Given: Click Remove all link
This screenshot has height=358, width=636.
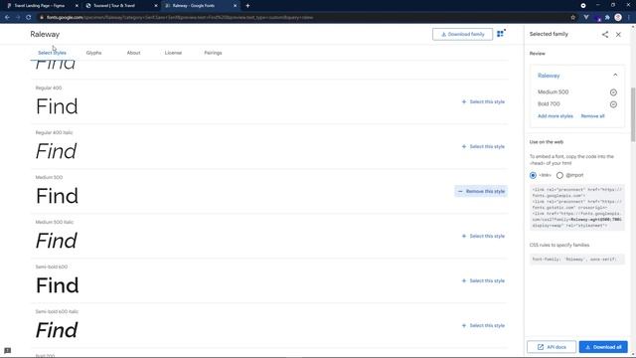Looking at the screenshot, I should (x=592, y=116).
